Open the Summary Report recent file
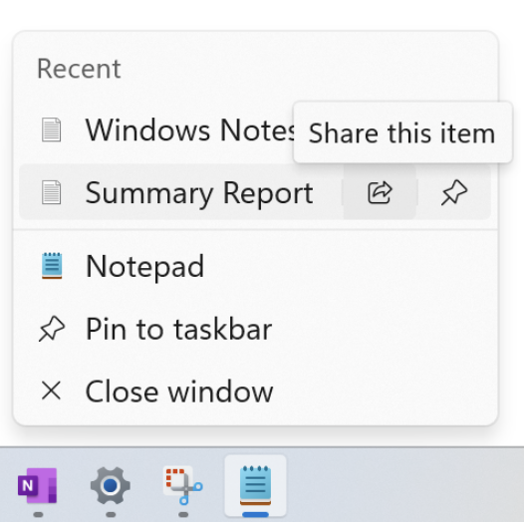This screenshot has height=522, width=524. click(x=180, y=192)
